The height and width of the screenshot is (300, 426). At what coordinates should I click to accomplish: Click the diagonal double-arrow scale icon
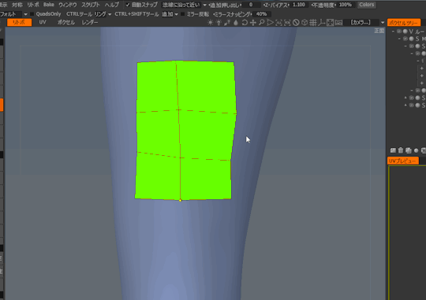(x=227, y=23)
